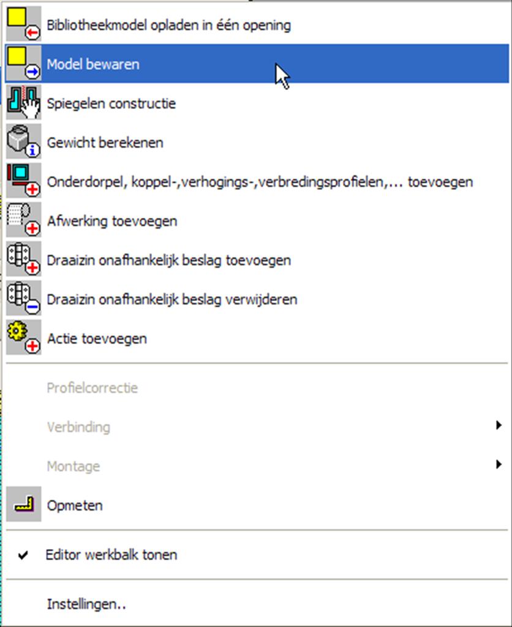
Task: Select Gewicht berekenen
Action: pos(257,142)
